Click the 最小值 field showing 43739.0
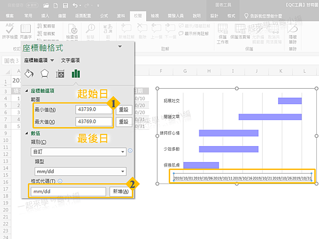 click(94, 109)
